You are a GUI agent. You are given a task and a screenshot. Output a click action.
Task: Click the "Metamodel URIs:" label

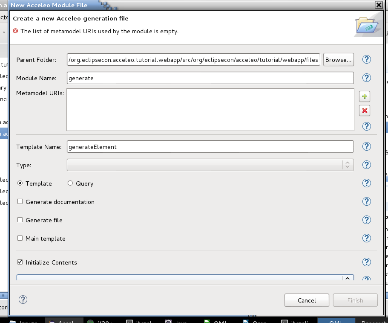pos(40,93)
